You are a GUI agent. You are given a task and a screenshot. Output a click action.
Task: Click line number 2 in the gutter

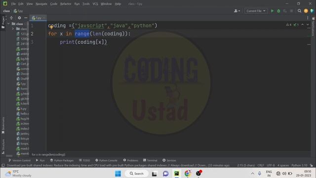32,34
